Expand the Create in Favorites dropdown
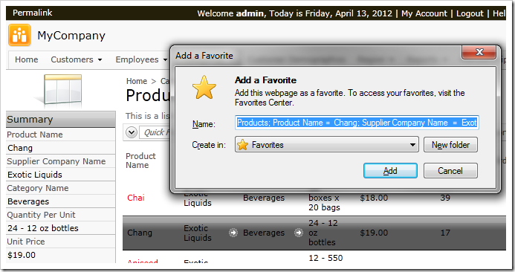Screen dimensions: 515x272 (x=327, y=144)
